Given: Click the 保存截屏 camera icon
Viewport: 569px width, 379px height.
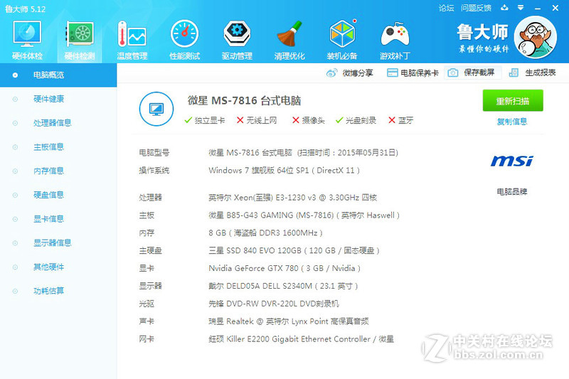Looking at the screenshot, I should coord(452,73).
